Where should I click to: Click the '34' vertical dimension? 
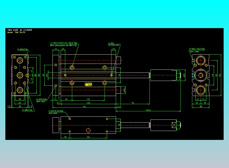pos(119,75)
